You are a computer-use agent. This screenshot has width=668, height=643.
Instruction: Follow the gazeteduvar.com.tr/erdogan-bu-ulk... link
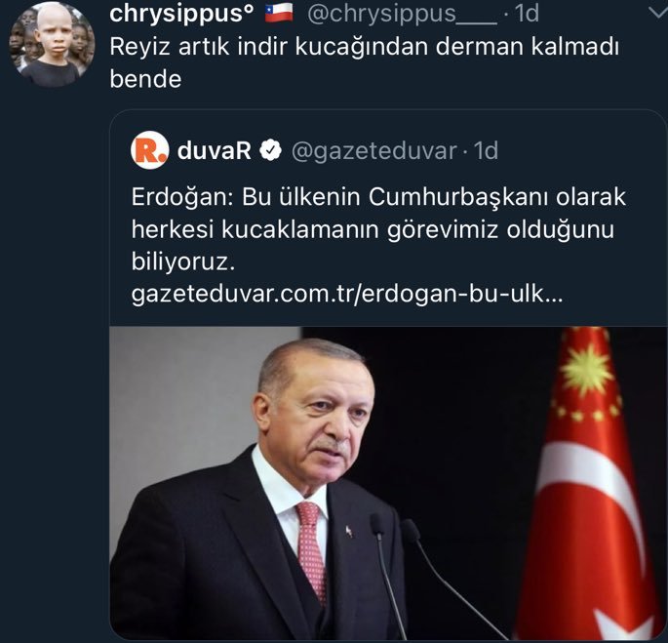pos(347,294)
